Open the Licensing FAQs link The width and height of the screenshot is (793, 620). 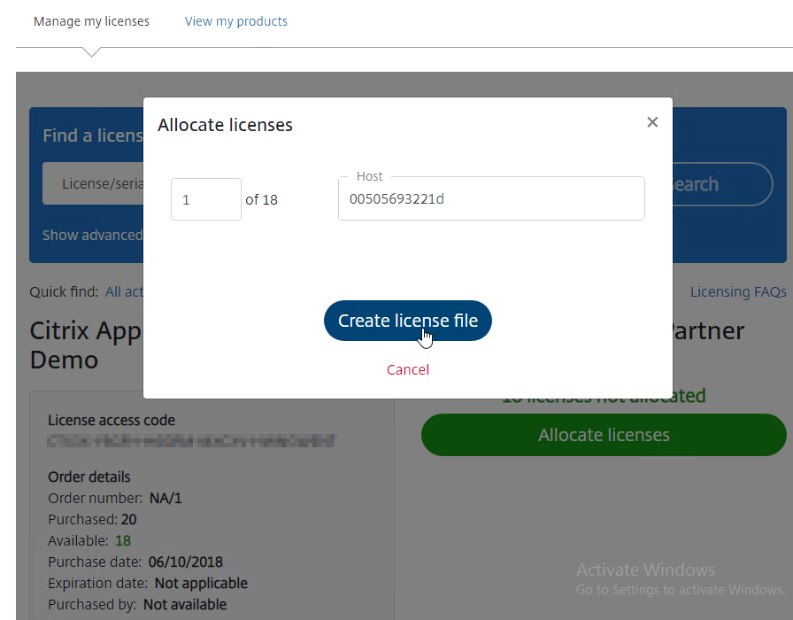(x=738, y=291)
